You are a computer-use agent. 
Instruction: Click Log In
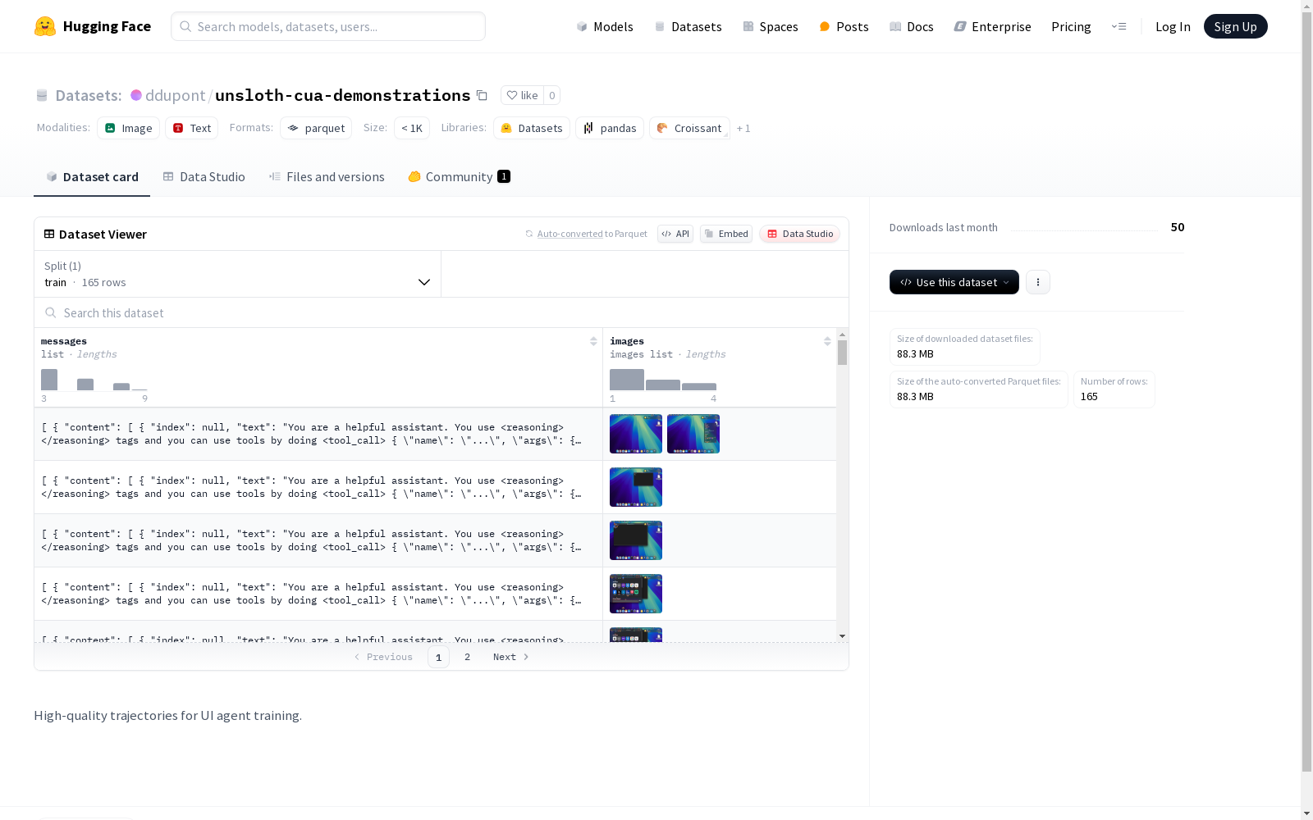[x=1173, y=26]
